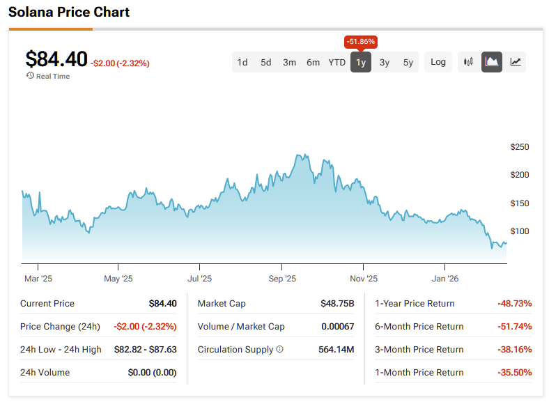Click the 1-Year Price Return label
The width and height of the screenshot is (549, 402).
click(415, 304)
